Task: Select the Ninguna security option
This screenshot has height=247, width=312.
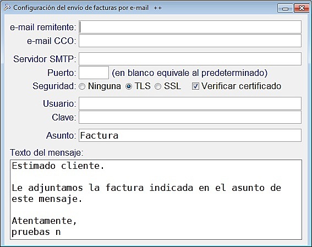Action: point(82,86)
